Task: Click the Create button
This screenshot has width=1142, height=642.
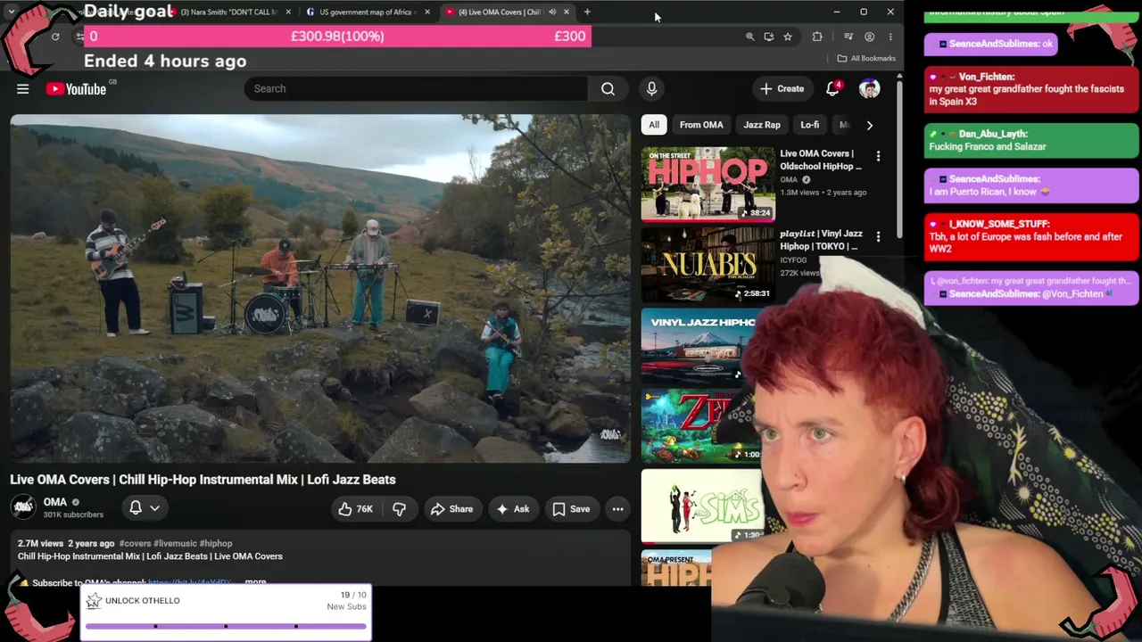Action: coord(782,88)
